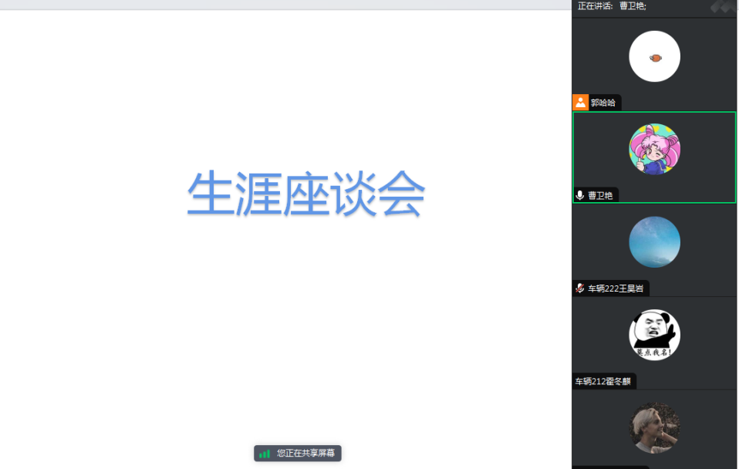Click the 车辆212霍冬麒 name label
Screen dimensions: 739x469
pos(603,381)
